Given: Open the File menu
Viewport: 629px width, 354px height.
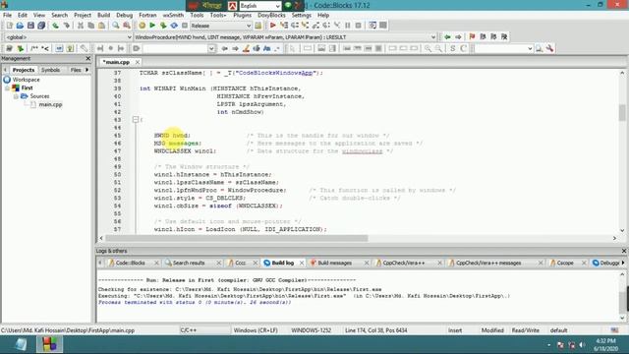Looking at the screenshot, I should pyautogui.click(x=7, y=16).
